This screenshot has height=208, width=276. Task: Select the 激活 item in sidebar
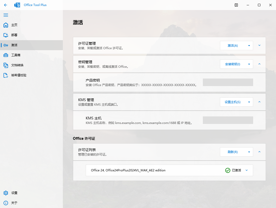point(14,45)
